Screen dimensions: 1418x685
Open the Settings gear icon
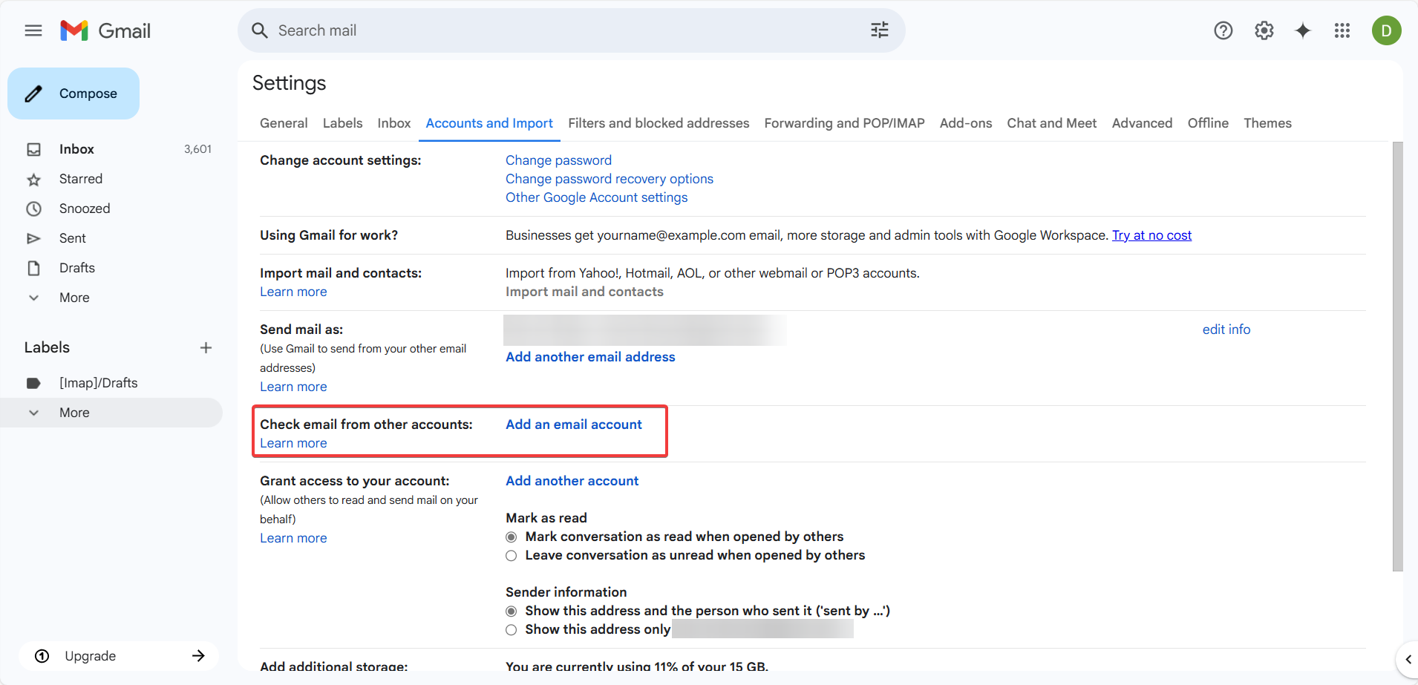coord(1264,30)
